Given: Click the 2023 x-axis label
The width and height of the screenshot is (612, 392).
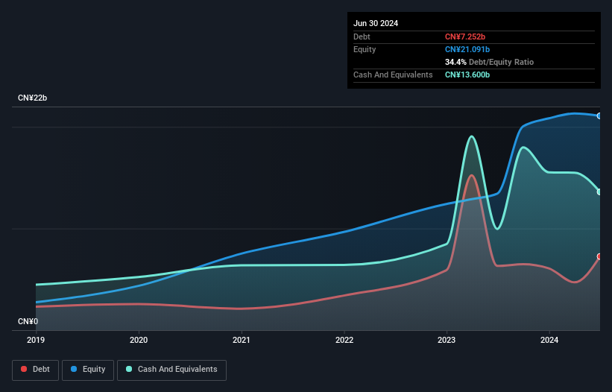Looking at the screenshot, I should coord(447,340).
